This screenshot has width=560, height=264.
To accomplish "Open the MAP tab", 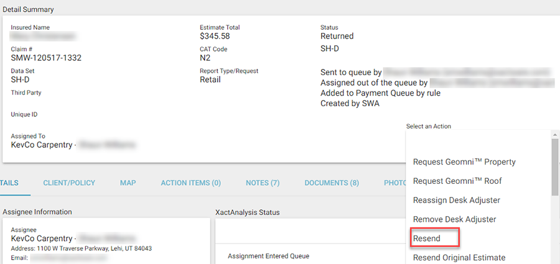I will [x=128, y=183].
